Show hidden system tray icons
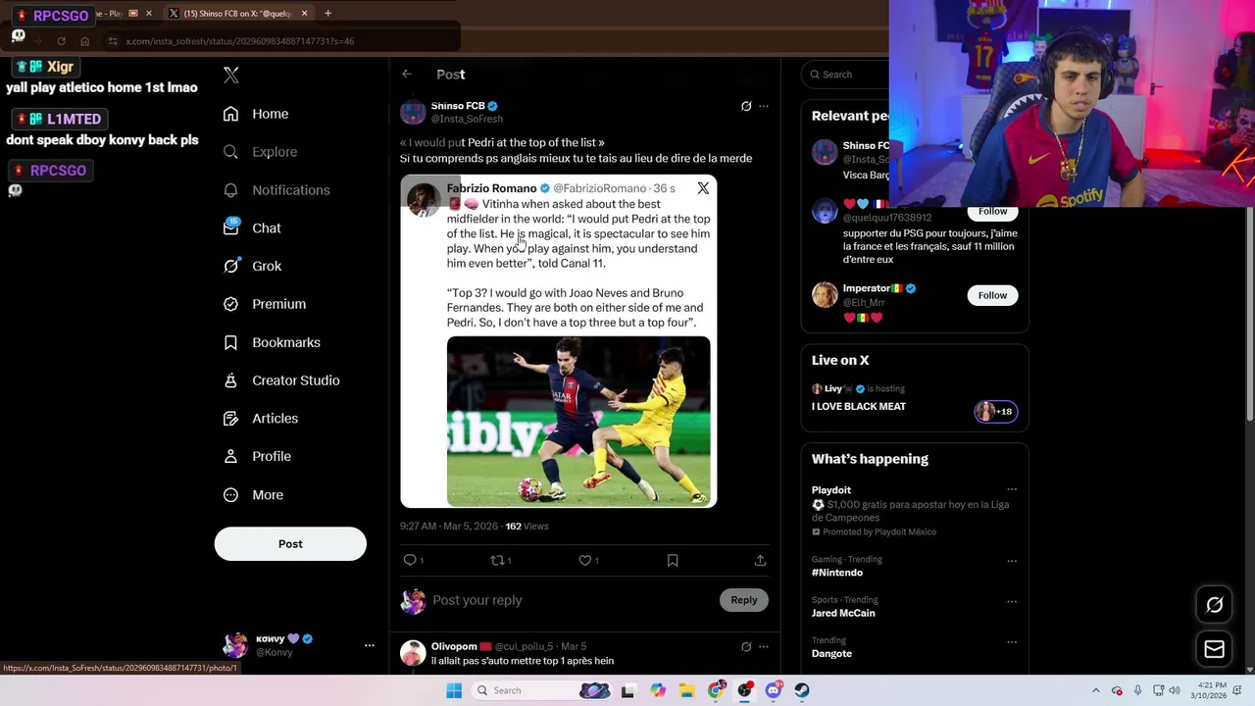This screenshot has height=706, width=1255. 1096,690
